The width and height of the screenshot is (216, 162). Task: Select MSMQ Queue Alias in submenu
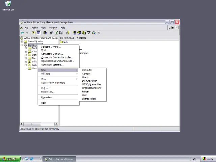point(92,84)
